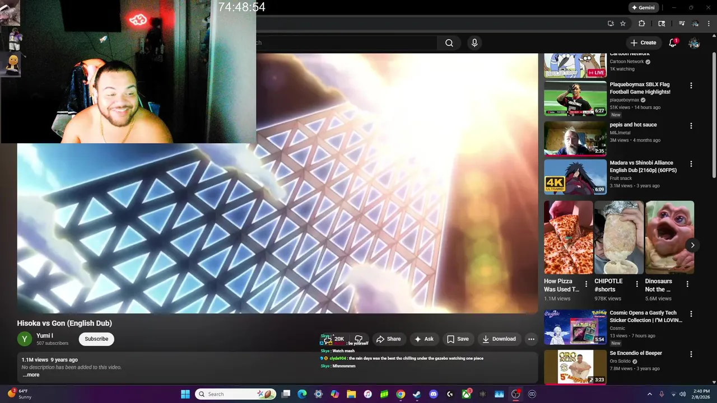This screenshot has width=717, height=403.
Task: Click the main video player area
Action: pos(277,184)
